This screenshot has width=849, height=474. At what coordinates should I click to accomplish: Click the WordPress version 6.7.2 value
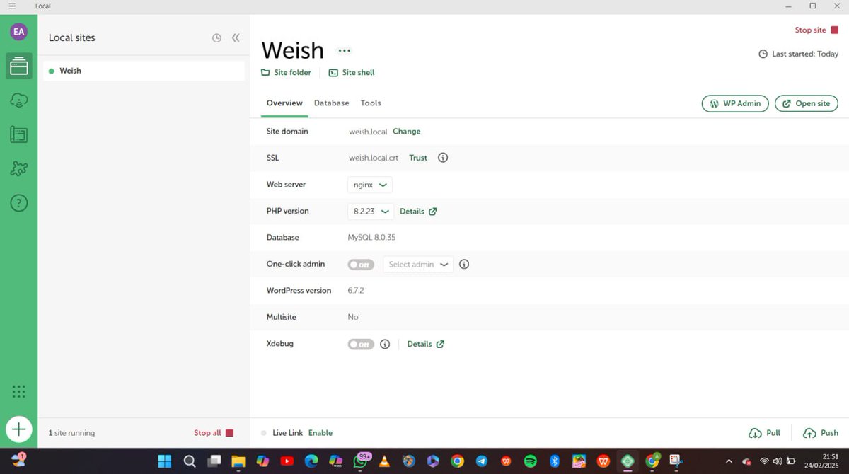(356, 291)
